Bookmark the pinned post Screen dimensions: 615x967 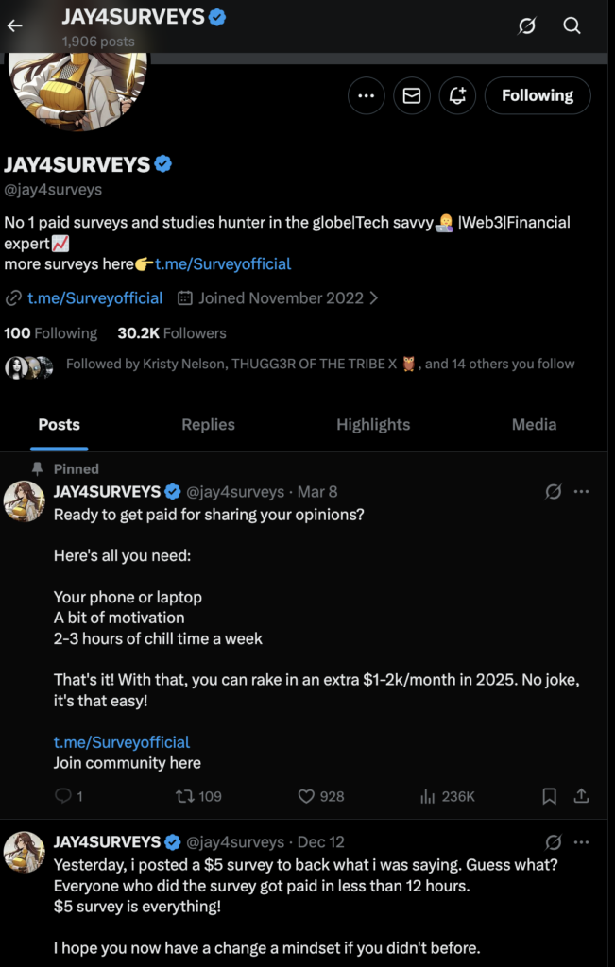click(549, 796)
